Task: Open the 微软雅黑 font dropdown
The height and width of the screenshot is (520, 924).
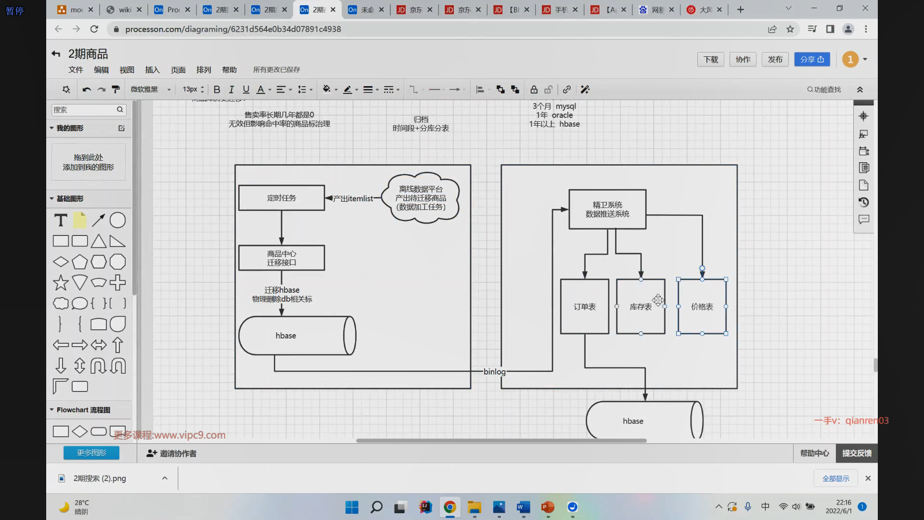Action: pyautogui.click(x=151, y=90)
